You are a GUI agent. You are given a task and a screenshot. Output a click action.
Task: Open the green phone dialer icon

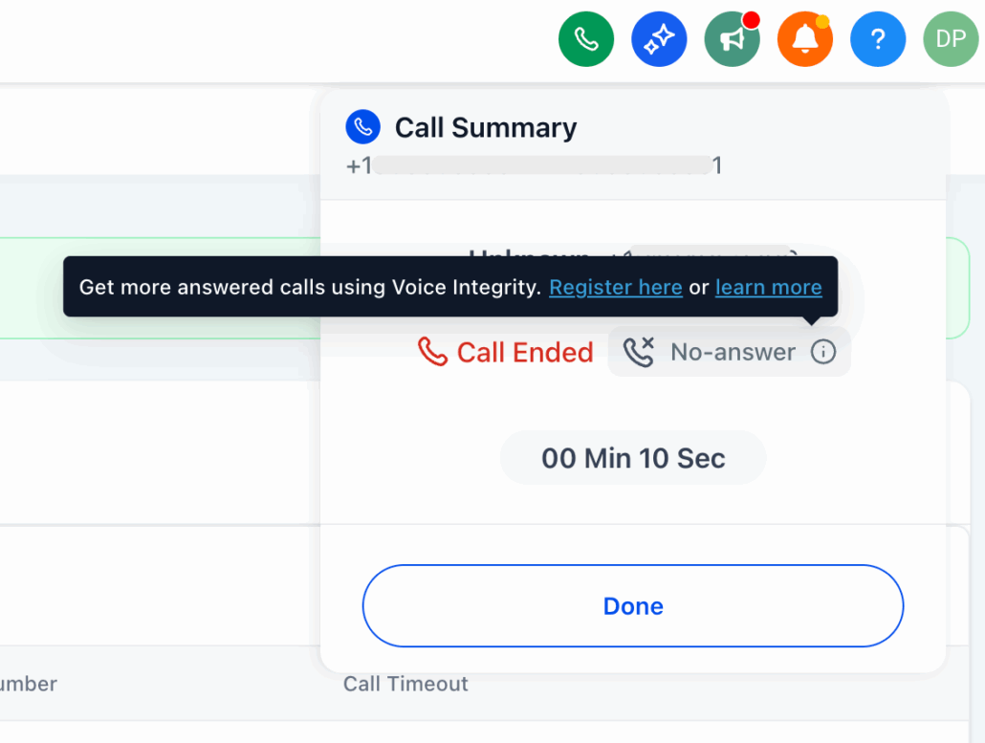[585, 39]
